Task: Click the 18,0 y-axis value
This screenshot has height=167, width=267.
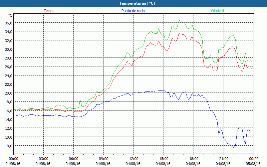Action: (9, 102)
